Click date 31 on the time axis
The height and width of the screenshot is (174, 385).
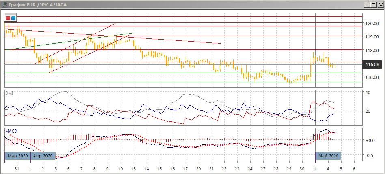click(17, 168)
